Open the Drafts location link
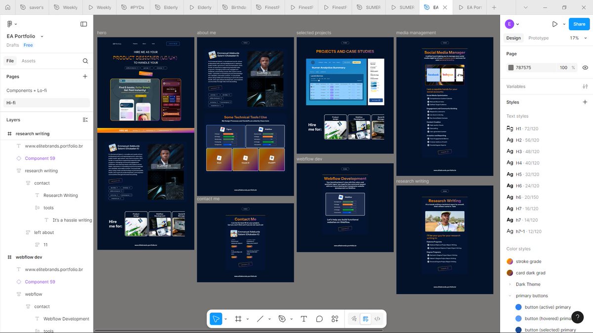Viewport: 593px width, 333px height. [x=13, y=45]
